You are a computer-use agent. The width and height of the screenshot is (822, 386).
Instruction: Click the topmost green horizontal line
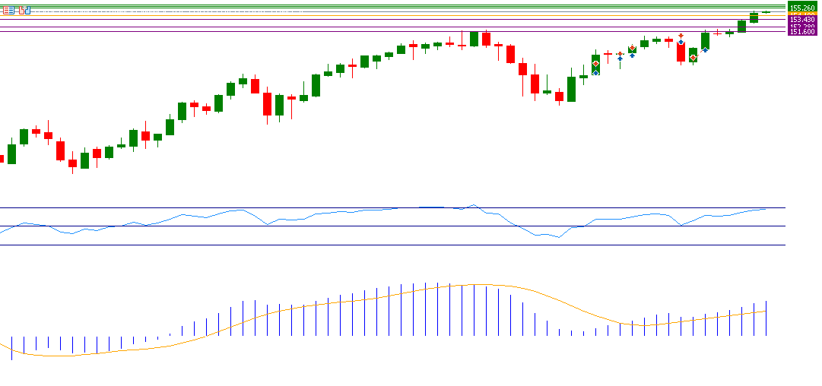380,6
